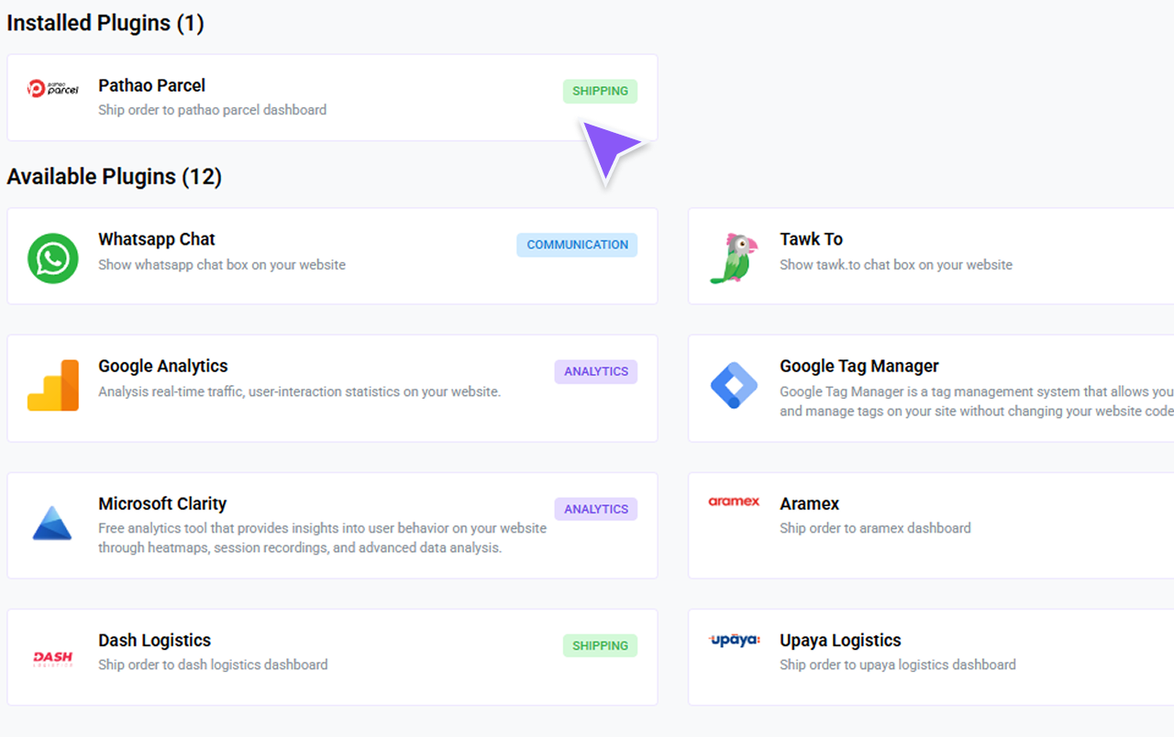The width and height of the screenshot is (1174, 737).
Task: Click the Google Tag Manager diamond icon
Action: click(x=734, y=386)
